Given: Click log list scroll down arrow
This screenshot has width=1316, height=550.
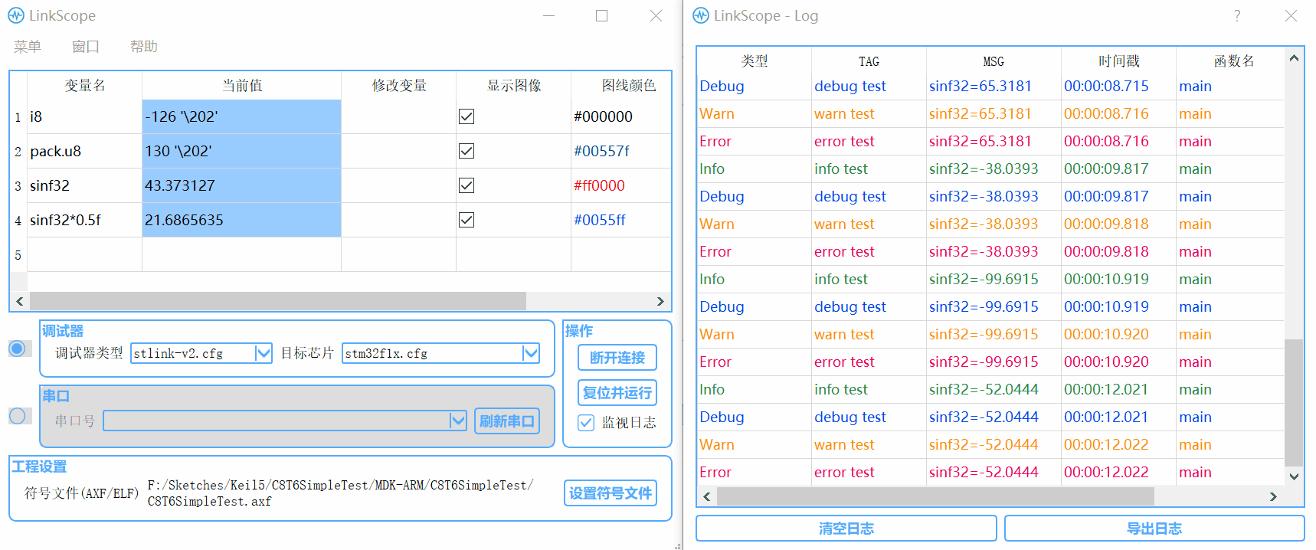Looking at the screenshot, I should point(1294,476).
